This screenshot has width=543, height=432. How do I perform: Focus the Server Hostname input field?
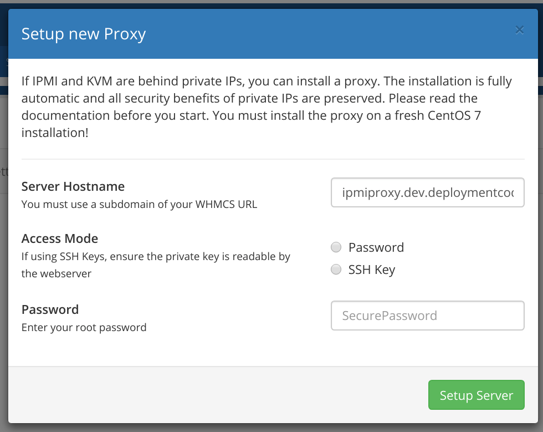pos(428,192)
